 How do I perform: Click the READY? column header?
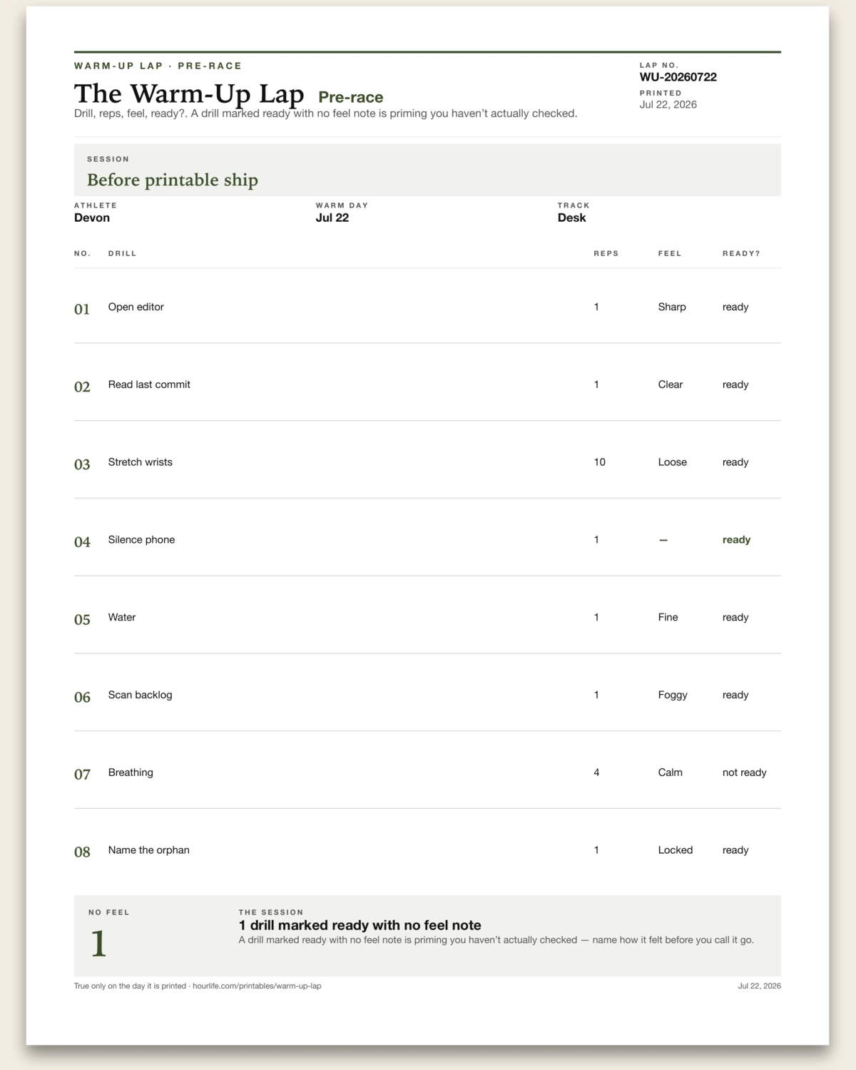(741, 253)
